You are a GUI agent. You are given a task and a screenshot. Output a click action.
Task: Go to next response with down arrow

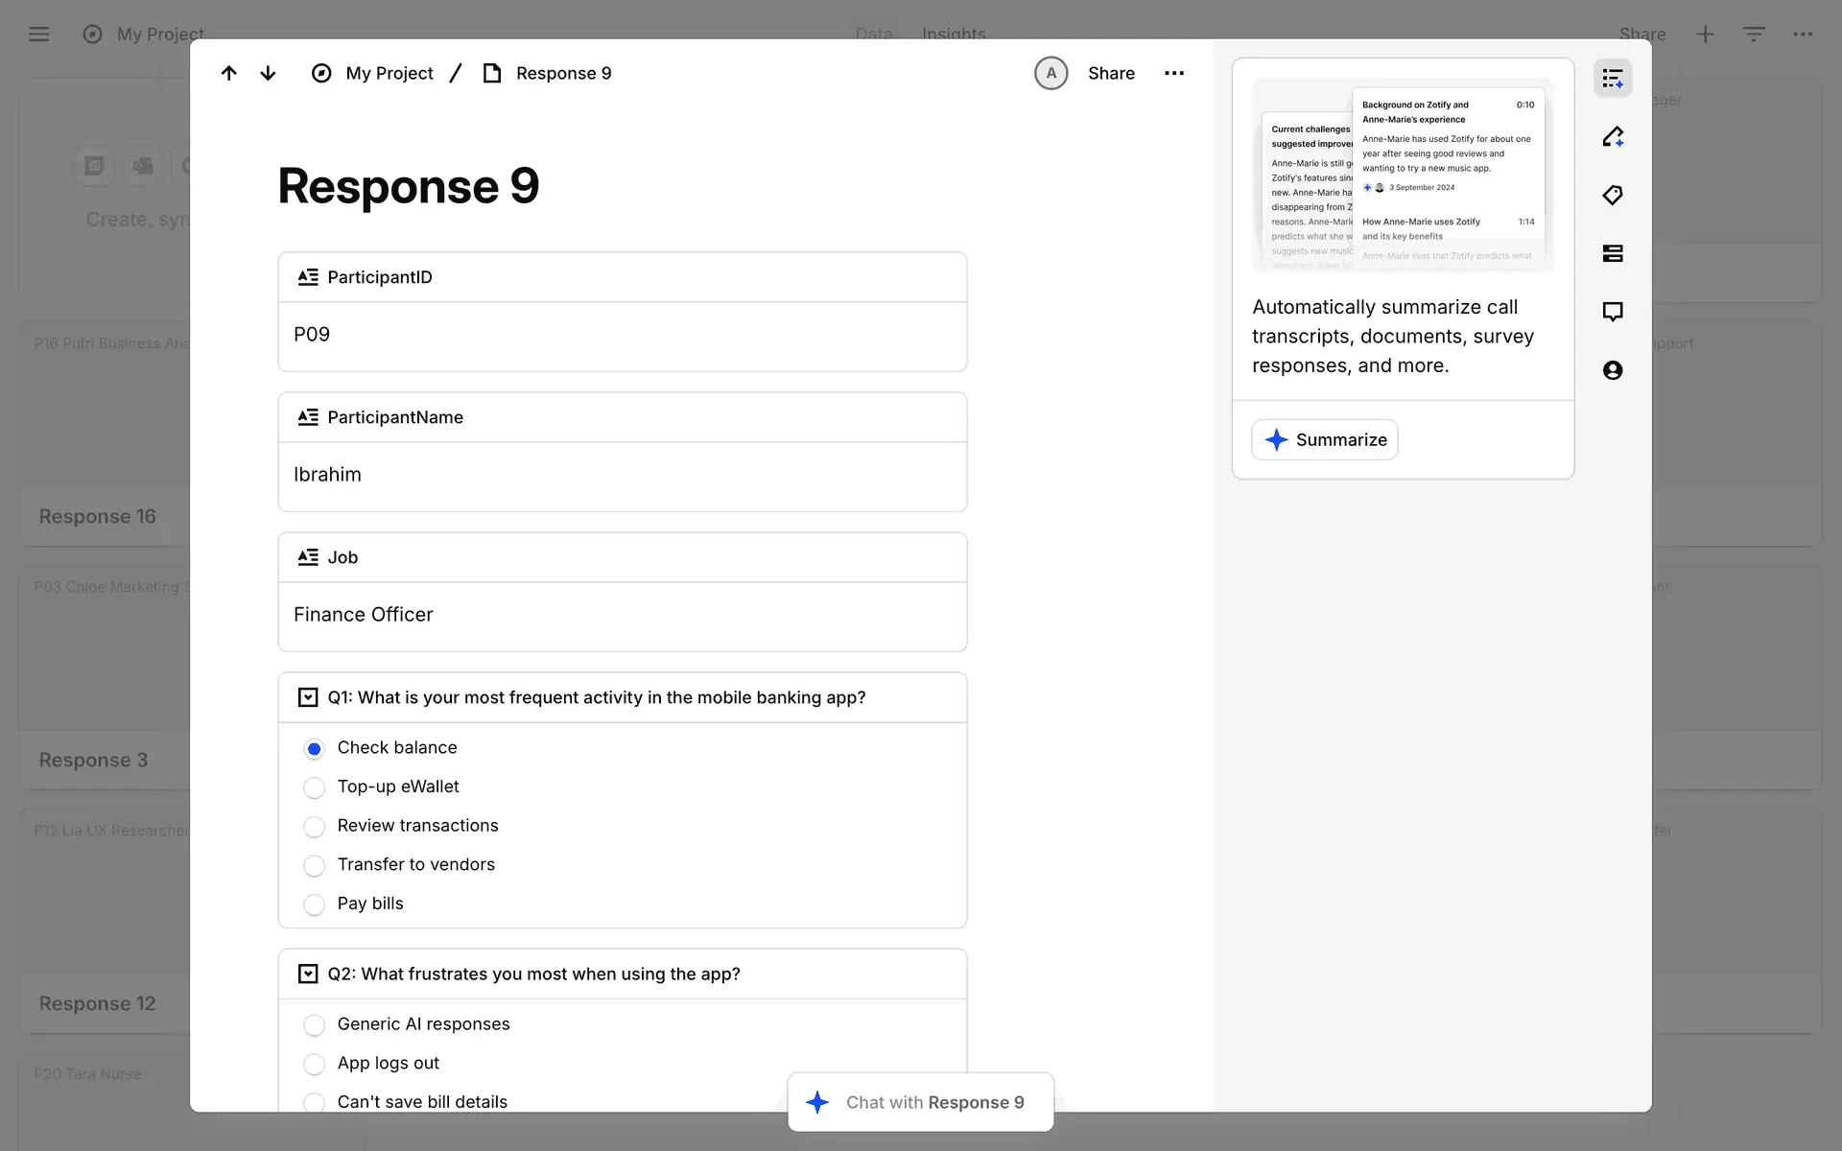coord(268,73)
